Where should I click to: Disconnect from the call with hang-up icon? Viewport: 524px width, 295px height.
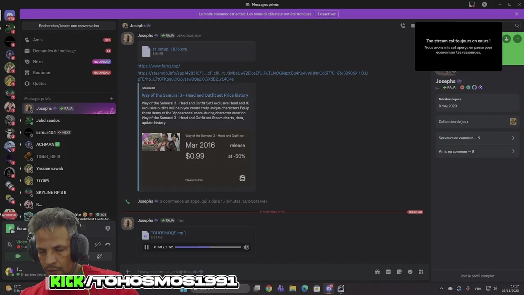(108, 244)
